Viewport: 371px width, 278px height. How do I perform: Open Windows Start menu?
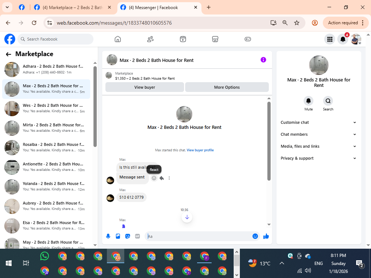click(9, 263)
